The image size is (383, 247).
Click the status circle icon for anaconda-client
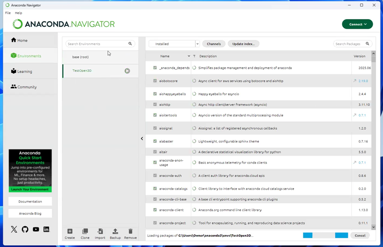click(x=194, y=210)
